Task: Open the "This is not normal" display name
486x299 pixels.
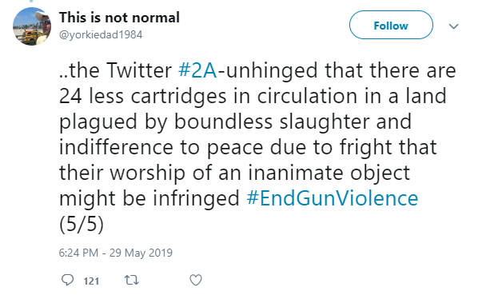Action: pos(119,18)
